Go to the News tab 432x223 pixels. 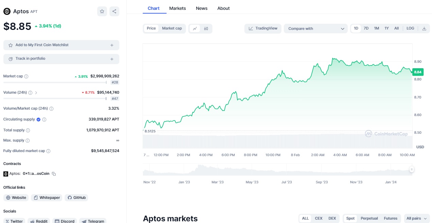coord(202,8)
